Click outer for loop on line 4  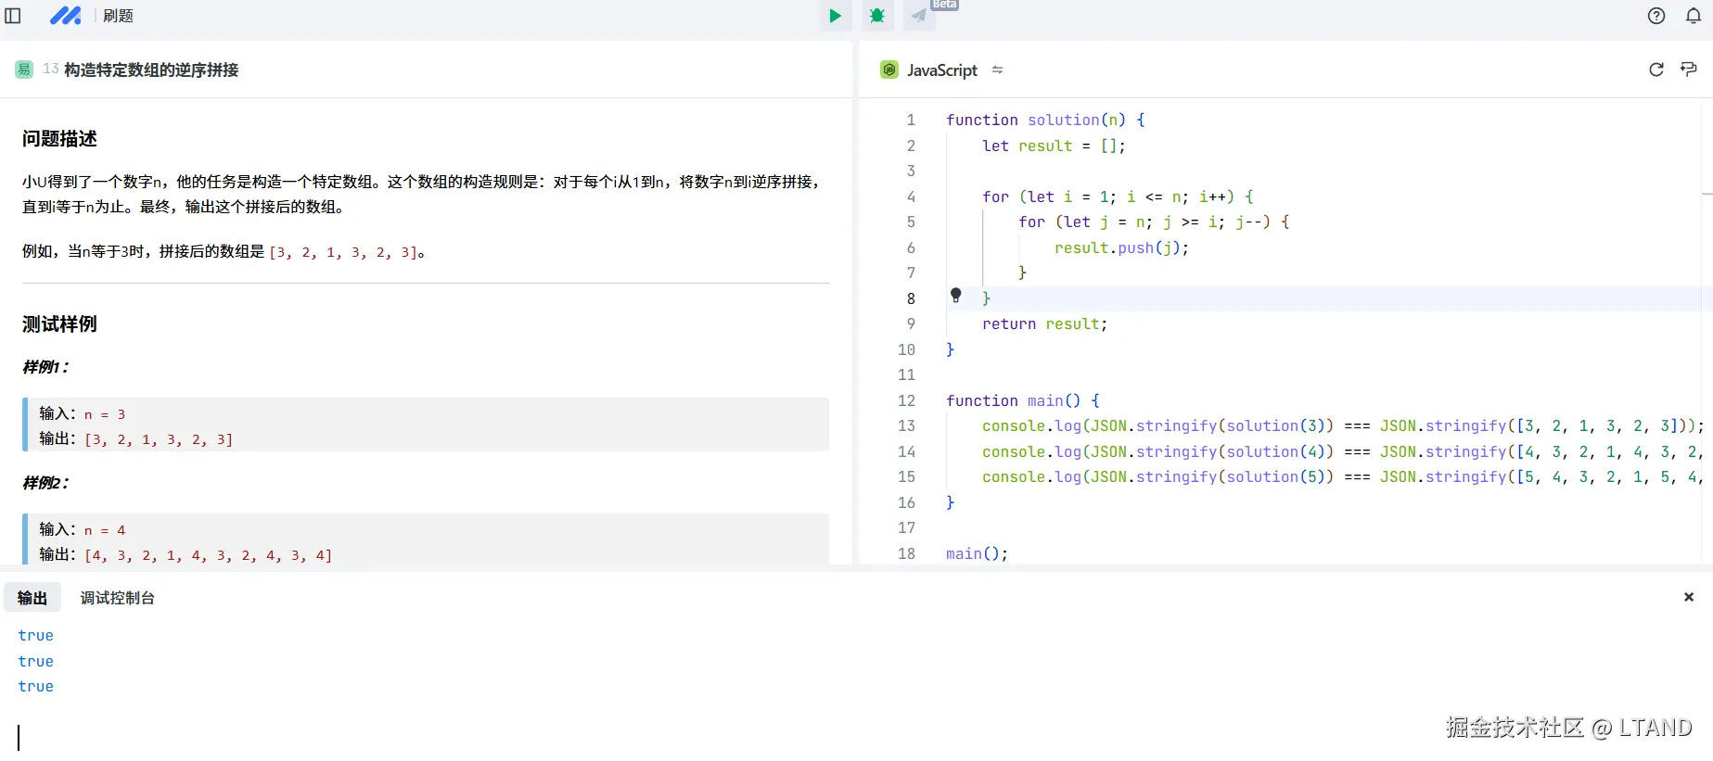pos(1118,197)
